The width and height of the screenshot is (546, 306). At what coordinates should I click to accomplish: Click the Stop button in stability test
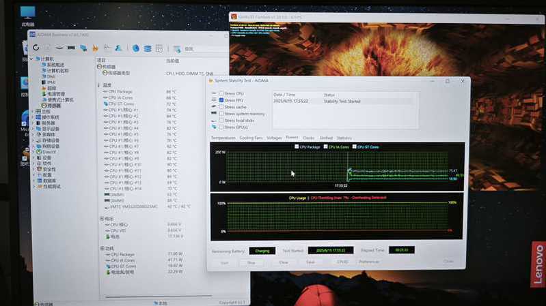pos(251,262)
